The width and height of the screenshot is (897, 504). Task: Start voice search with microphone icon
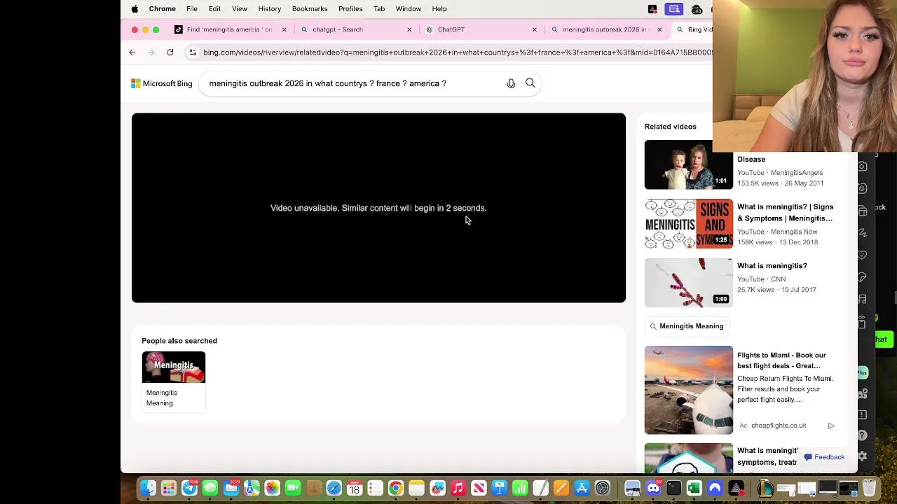point(511,83)
